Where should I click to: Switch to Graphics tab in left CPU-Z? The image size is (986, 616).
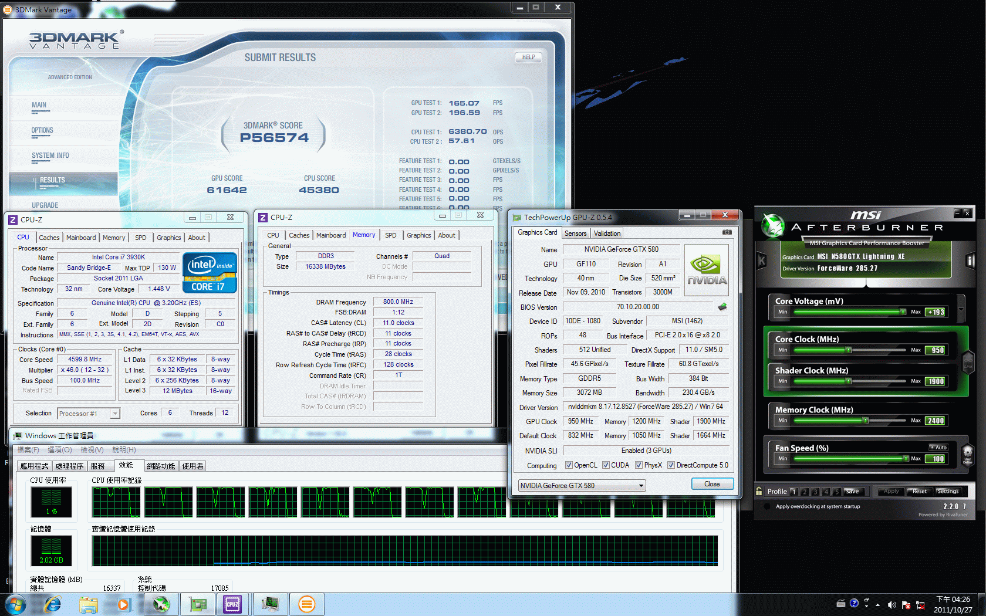168,238
